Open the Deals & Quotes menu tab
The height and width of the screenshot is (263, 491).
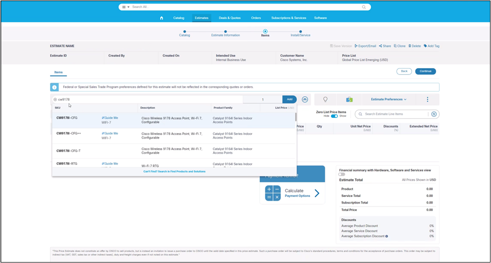pyautogui.click(x=230, y=18)
